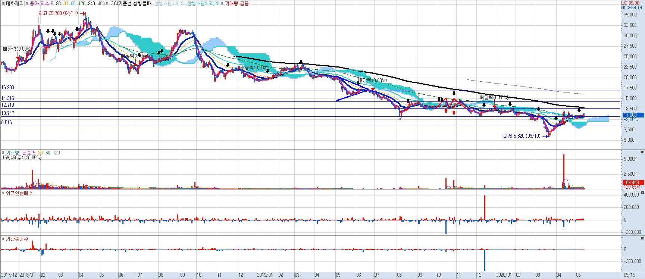Click the 2017/12 date axis label

point(9,275)
